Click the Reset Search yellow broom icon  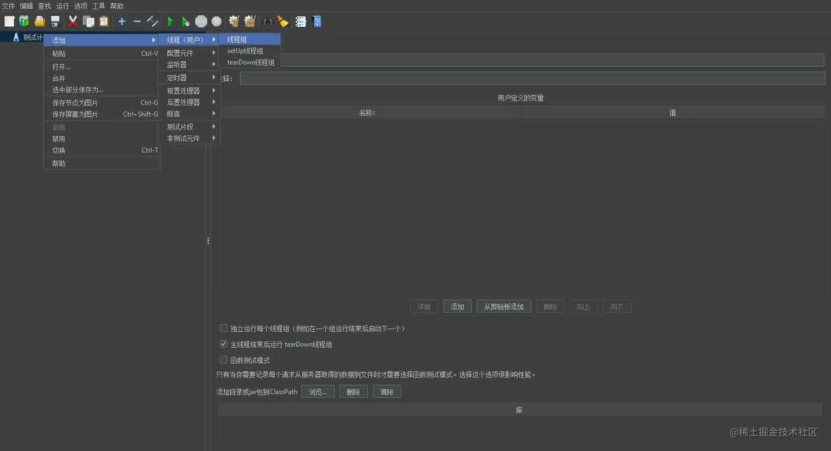tap(283, 21)
